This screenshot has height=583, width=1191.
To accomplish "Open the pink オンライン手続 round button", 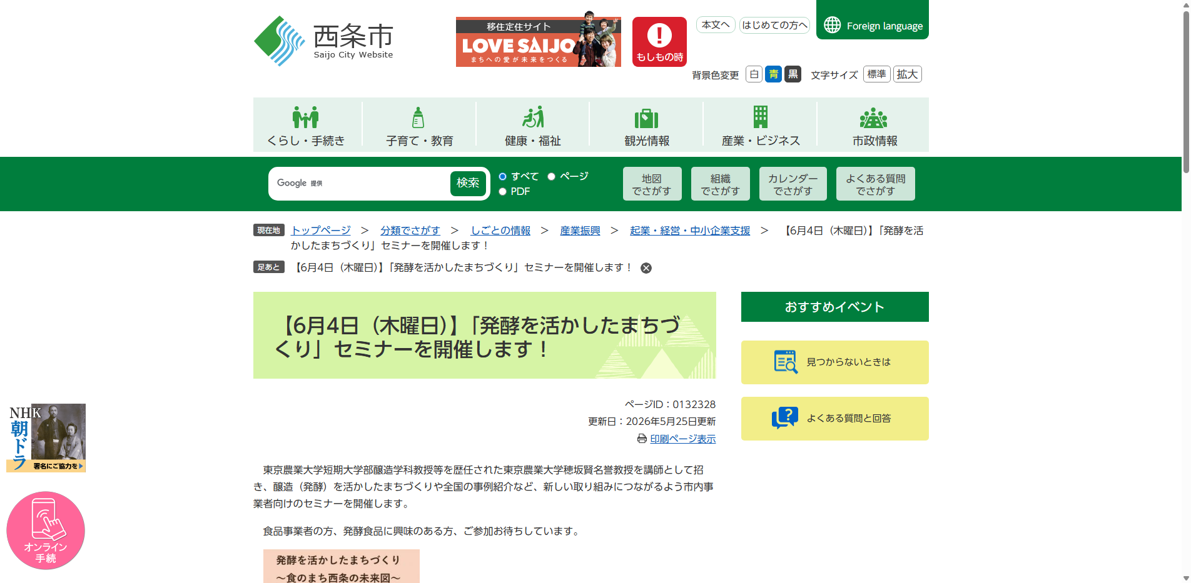I will click(x=46, y=531).
